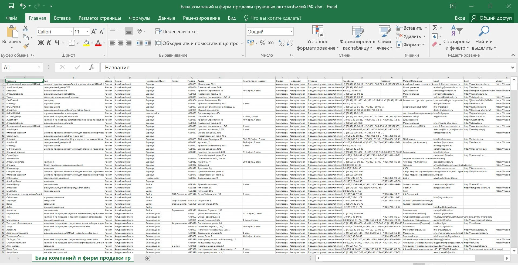The width and height of the screenshot is (518, 265).
Task: Apply red font color to text
Action: pyautogui.click(x=98, y=43)
